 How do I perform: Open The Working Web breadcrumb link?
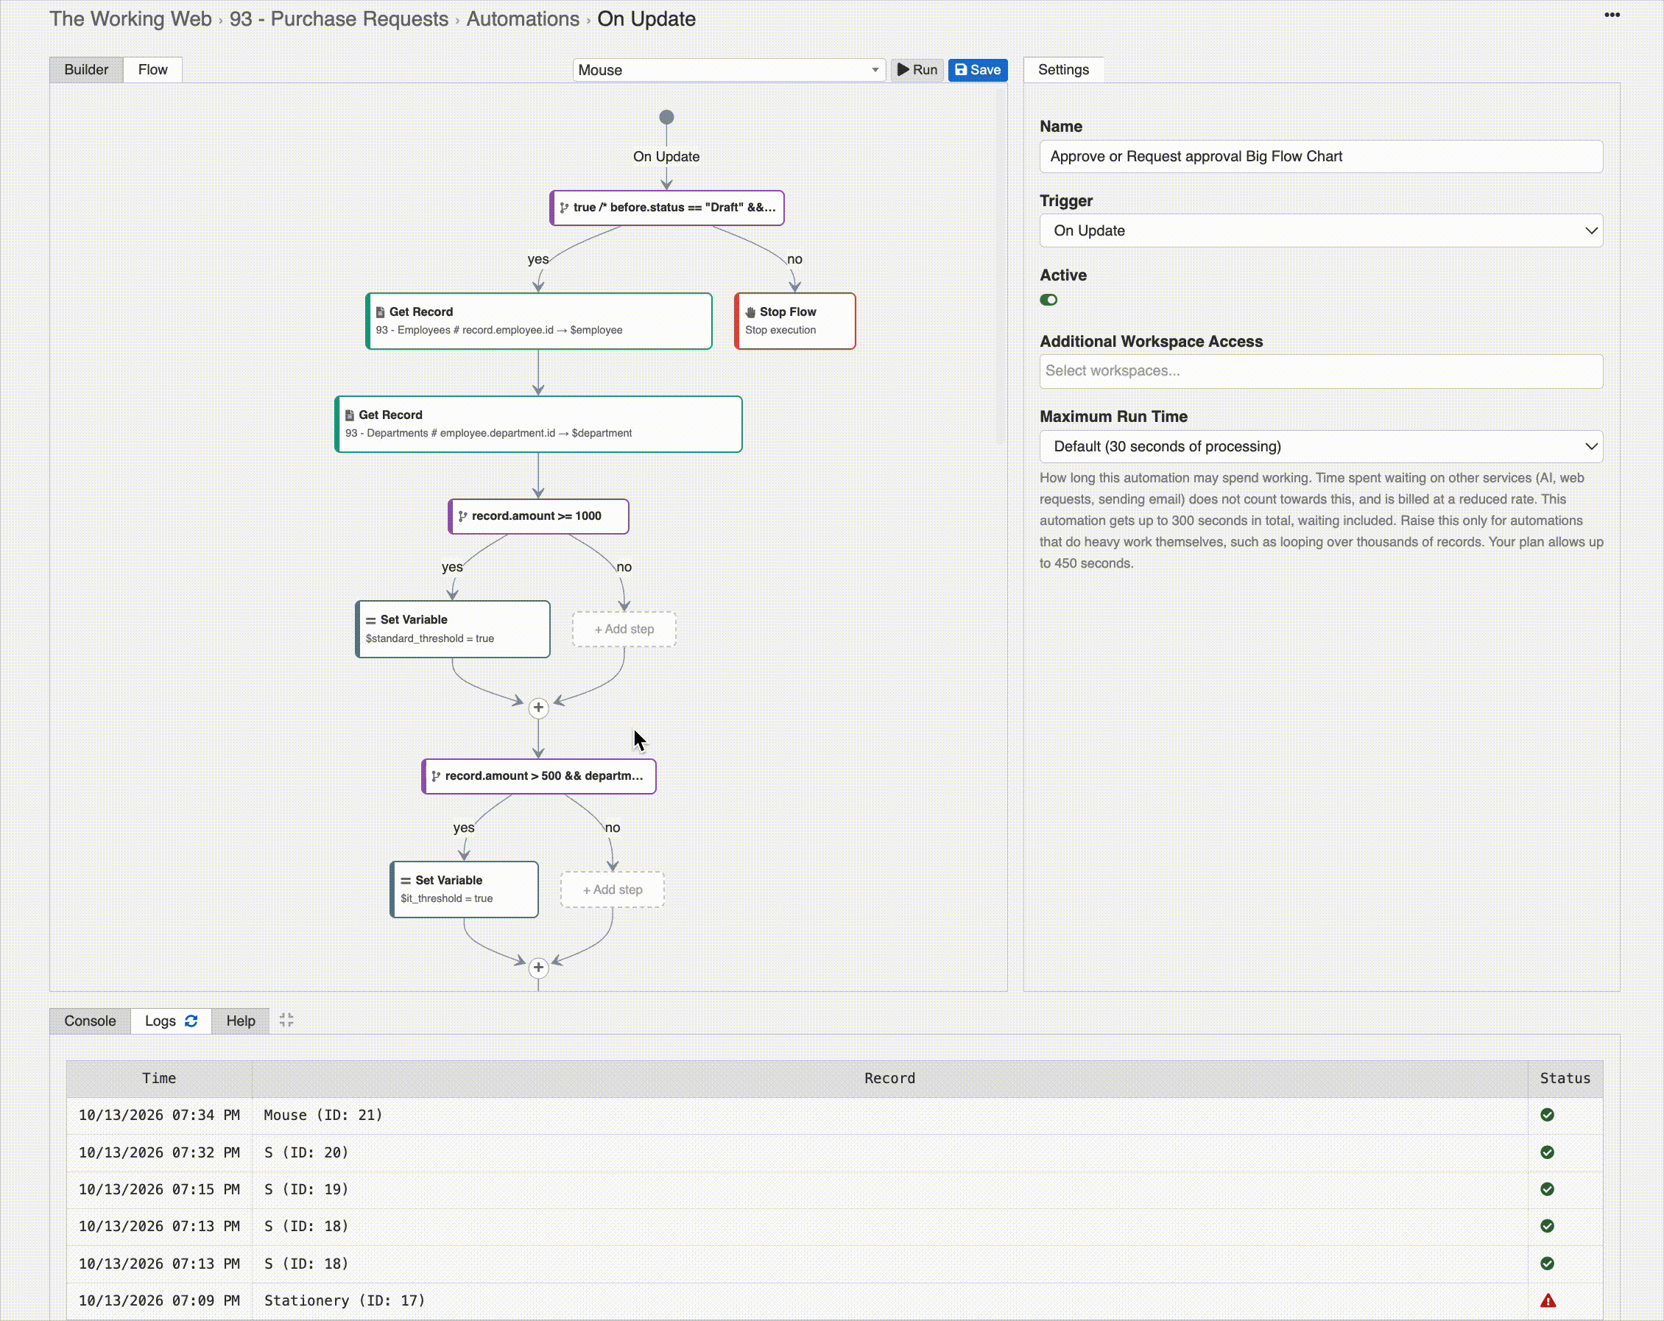click(x=130, y=18)
